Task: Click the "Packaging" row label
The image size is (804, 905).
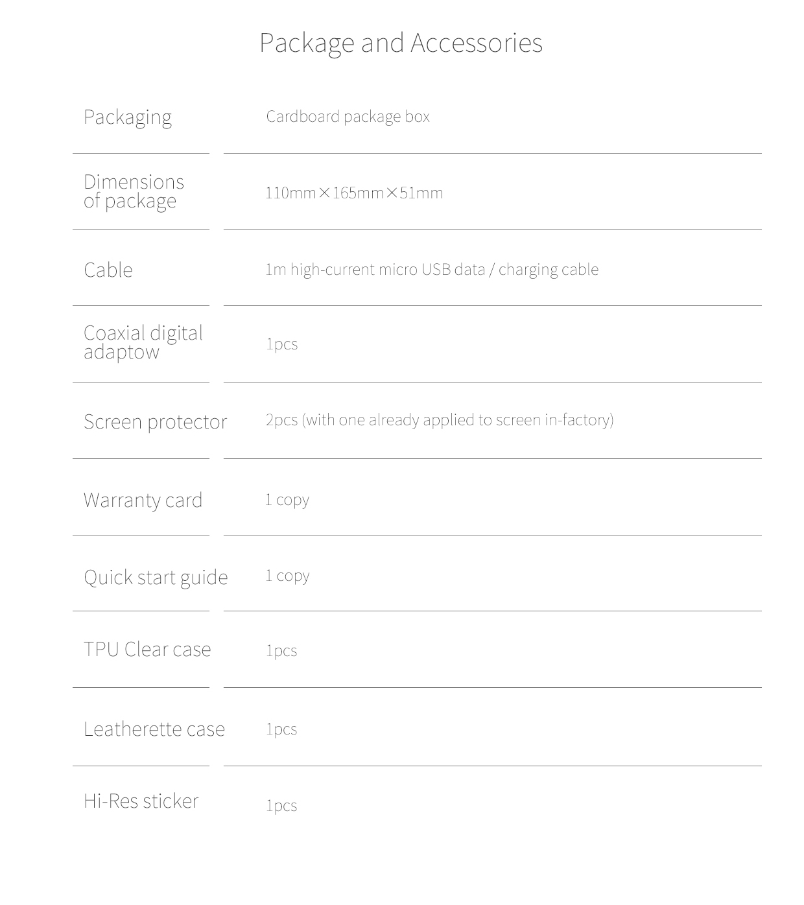Action: click(x=128, y=117)
